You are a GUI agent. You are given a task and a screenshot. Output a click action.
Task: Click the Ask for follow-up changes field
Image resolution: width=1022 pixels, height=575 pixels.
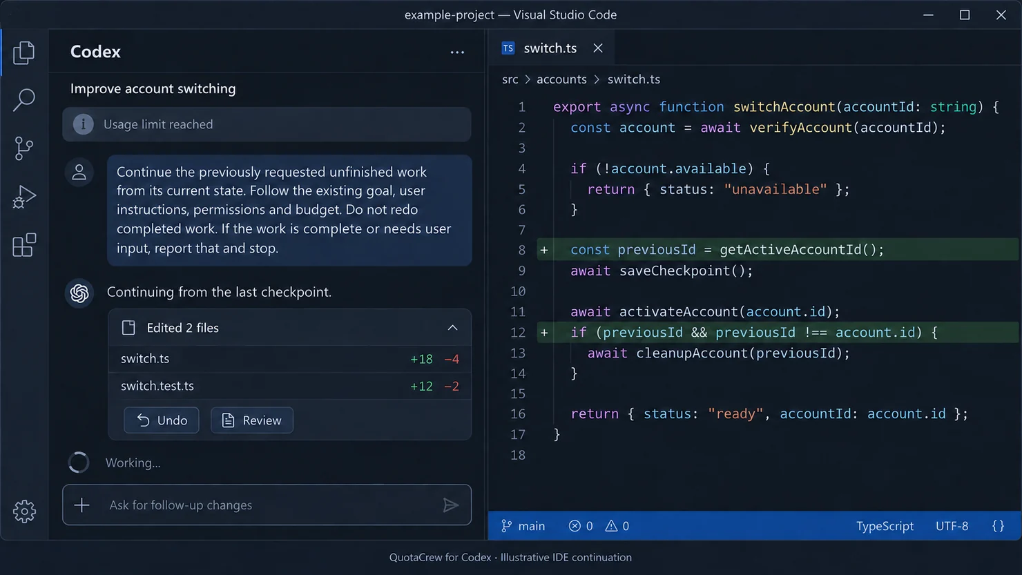(267, 505)
